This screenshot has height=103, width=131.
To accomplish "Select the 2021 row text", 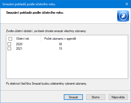I will tap(19, 49).
